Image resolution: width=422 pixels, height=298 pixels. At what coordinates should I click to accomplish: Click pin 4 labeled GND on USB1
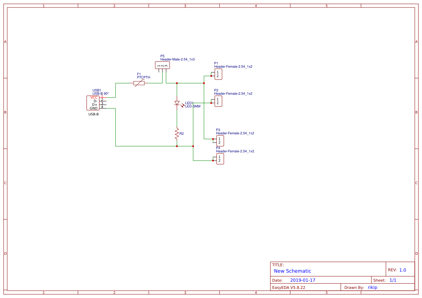102,107
